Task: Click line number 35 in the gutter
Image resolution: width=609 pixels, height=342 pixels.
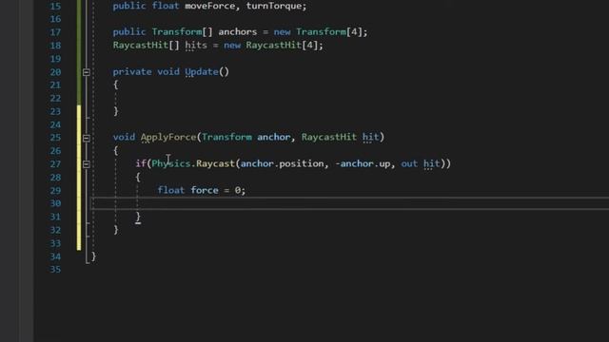Action: point(55,270)
